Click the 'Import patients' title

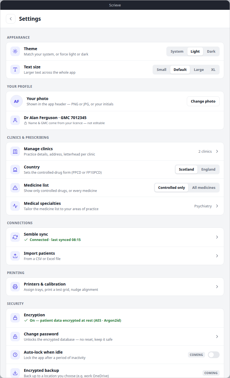(x=39, y=253)
